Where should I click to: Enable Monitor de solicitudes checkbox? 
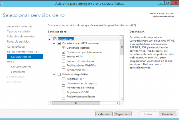[63, 88]
